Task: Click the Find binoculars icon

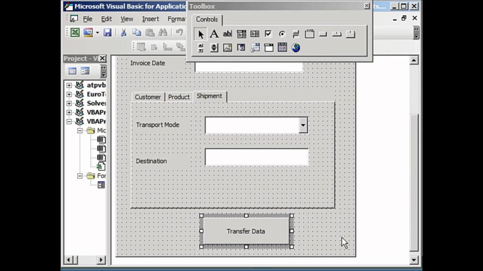Action: click(x=163, y=33)
